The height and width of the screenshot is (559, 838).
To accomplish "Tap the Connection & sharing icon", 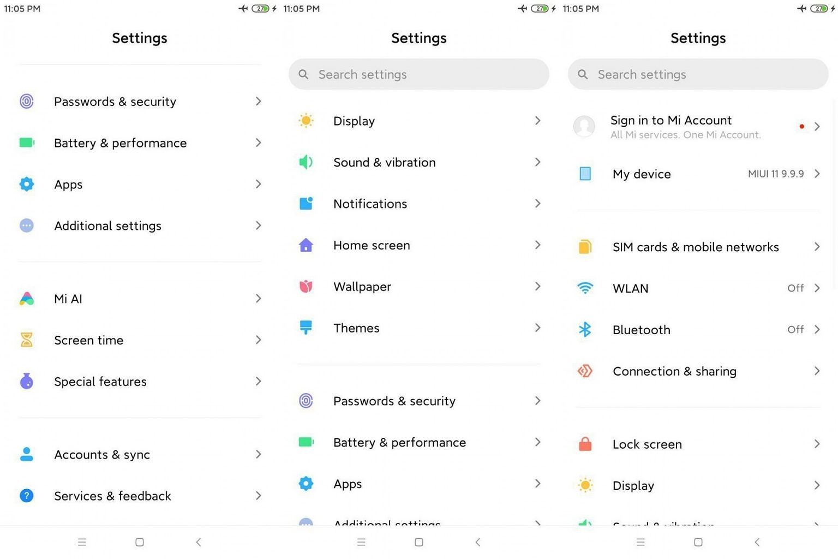I will (585, 371).
